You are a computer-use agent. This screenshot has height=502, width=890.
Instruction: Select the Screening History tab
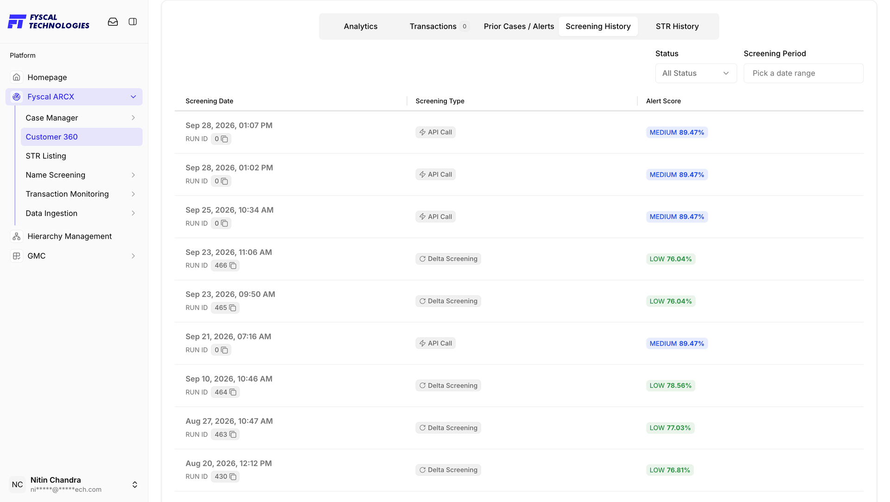pyautogui.click(x=598, y=26)
